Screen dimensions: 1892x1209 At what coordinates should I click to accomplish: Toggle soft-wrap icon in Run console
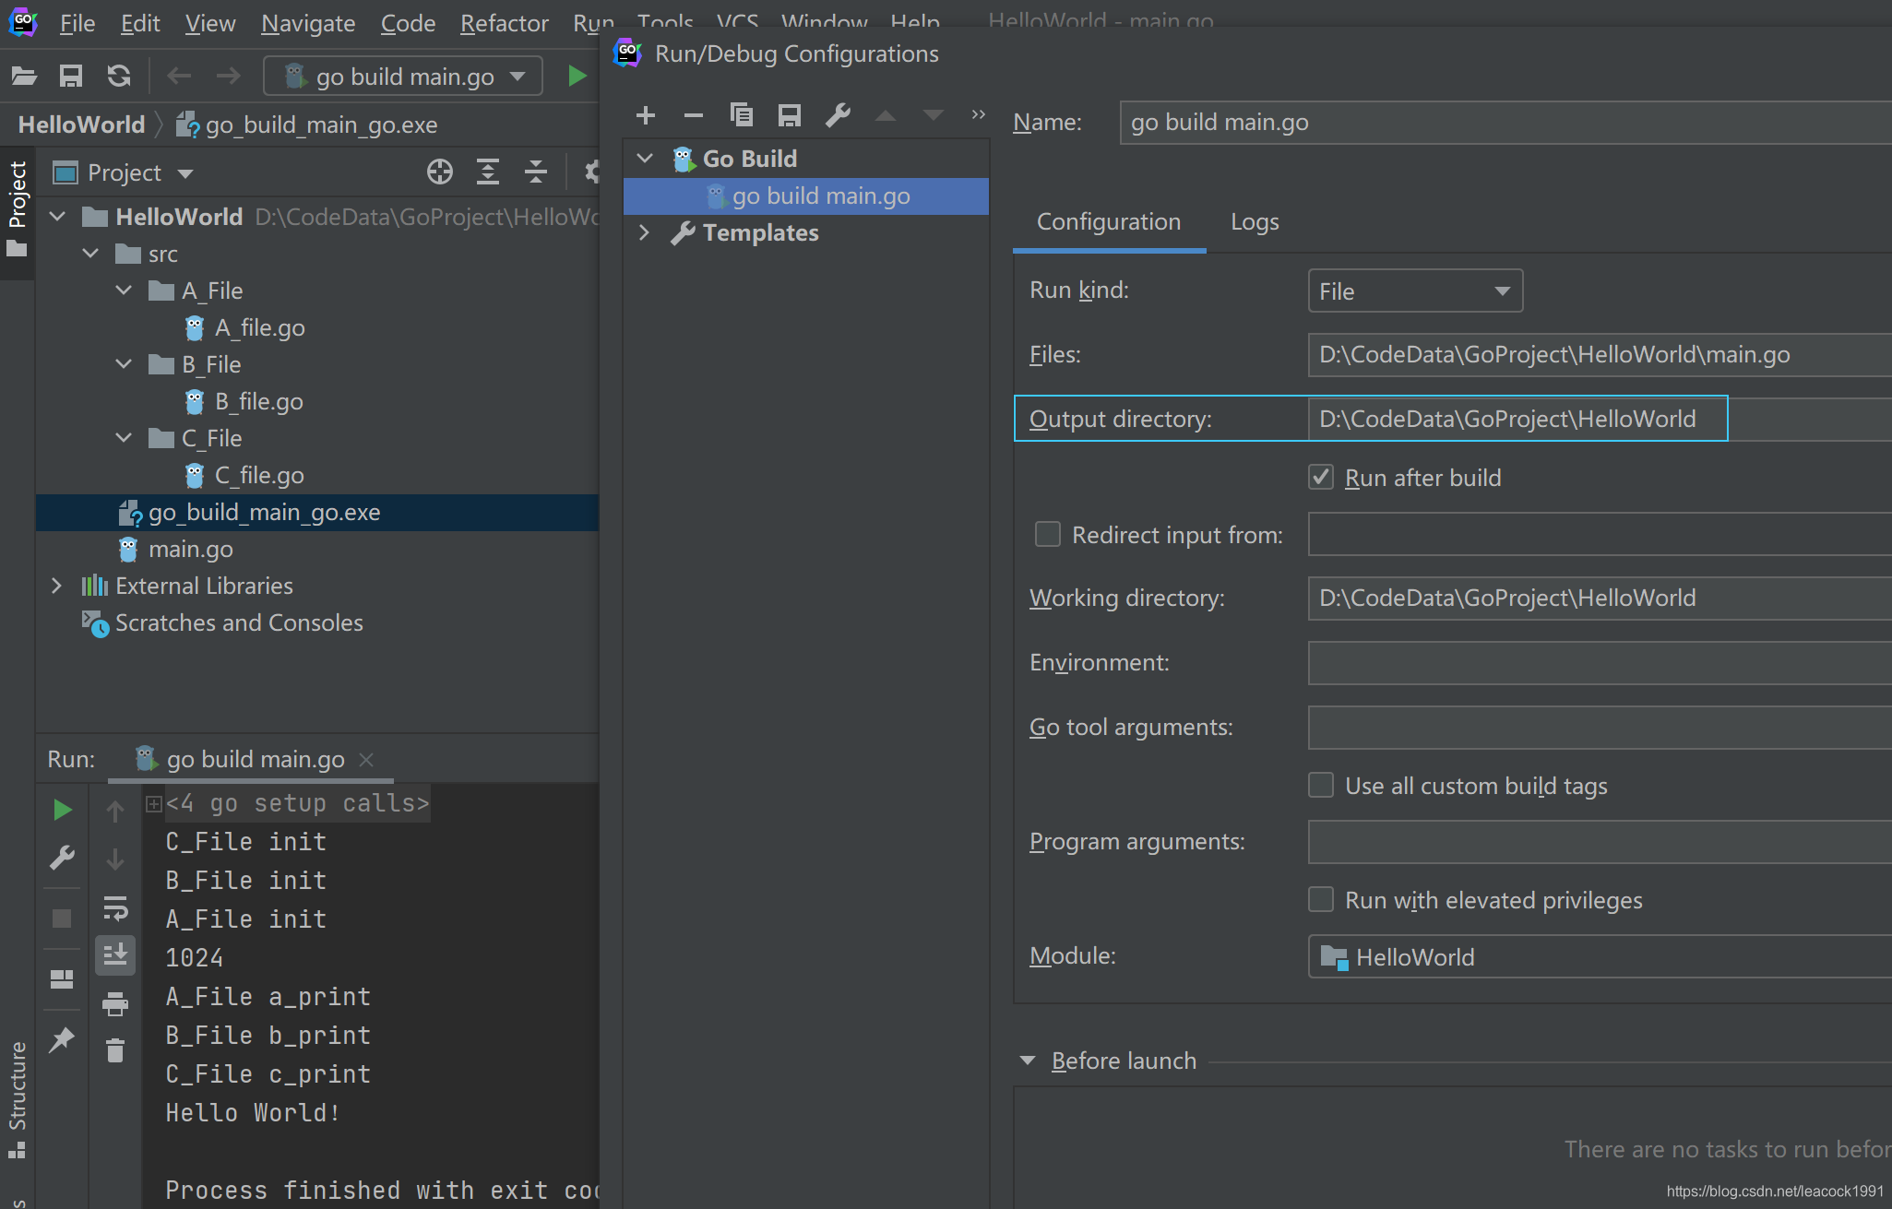pos(115,908)
